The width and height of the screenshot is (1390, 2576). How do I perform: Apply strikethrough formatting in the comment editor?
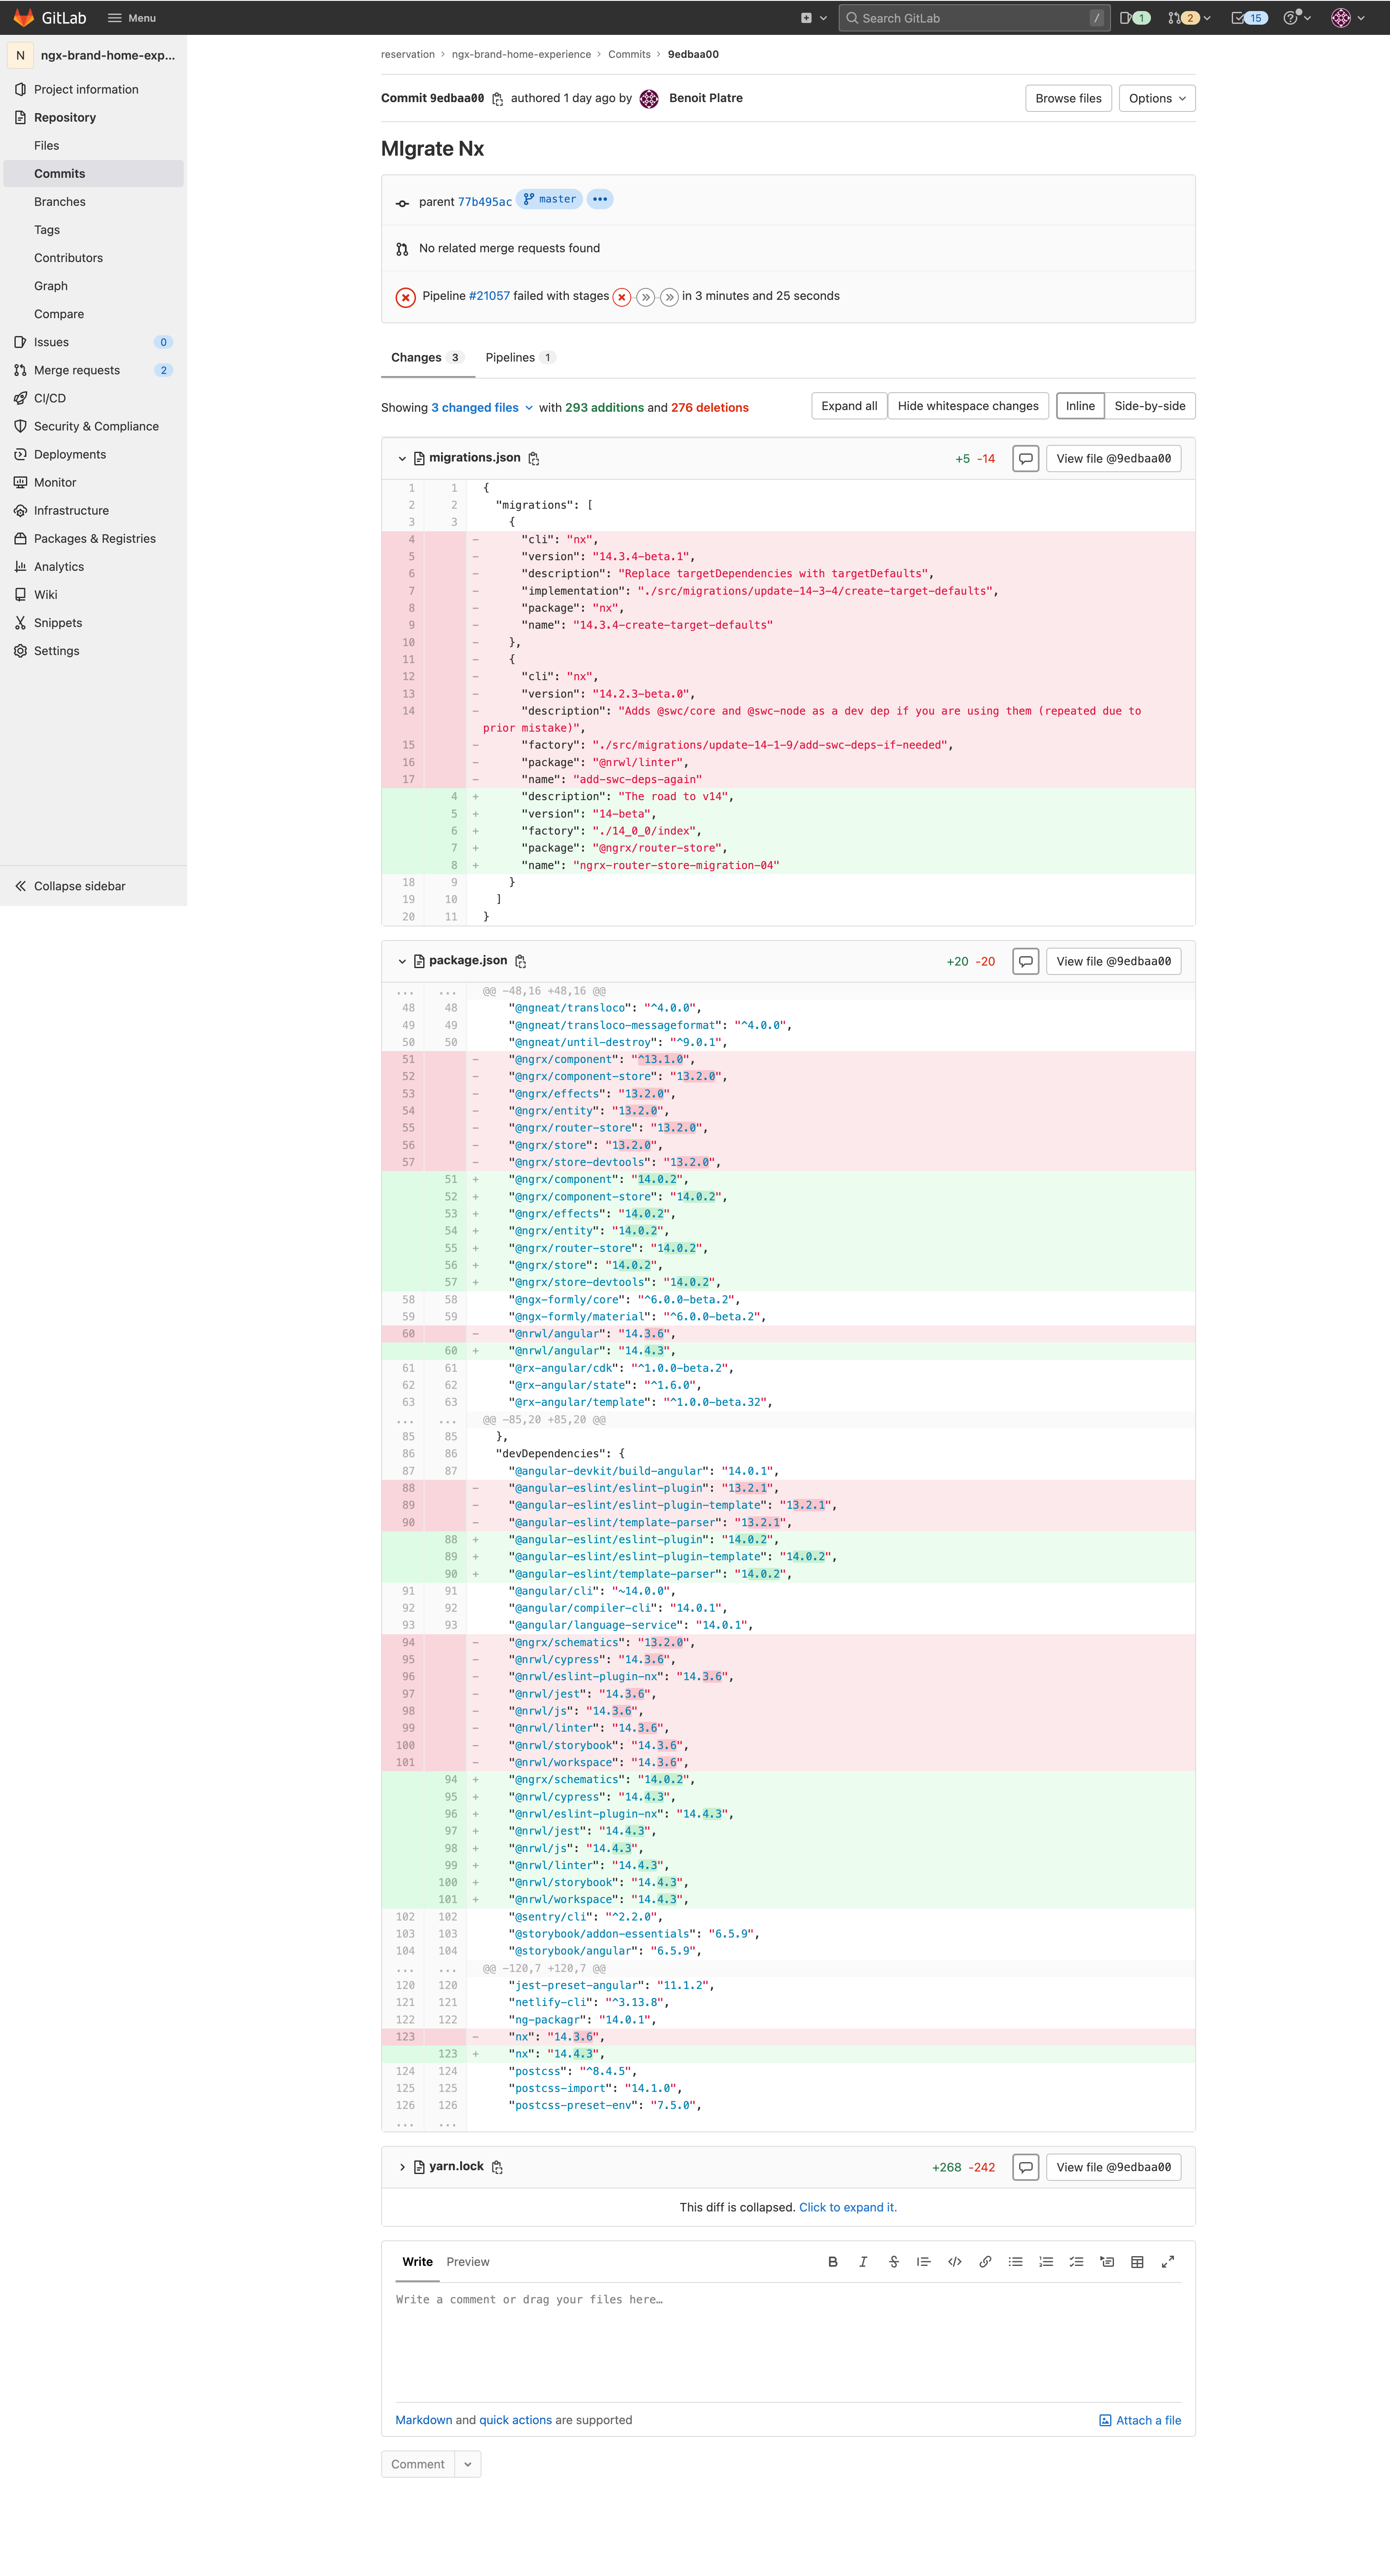point(893,2262)
